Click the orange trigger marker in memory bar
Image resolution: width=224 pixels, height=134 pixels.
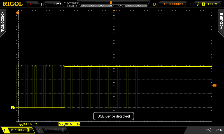(x=111, y=3)
